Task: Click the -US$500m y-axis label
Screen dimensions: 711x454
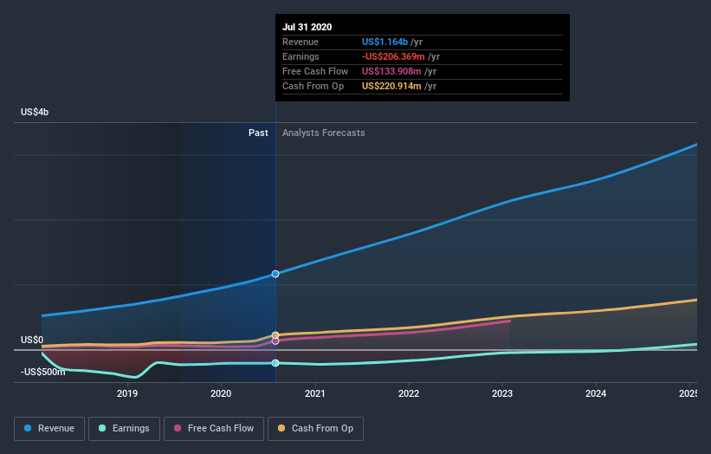Action: 42,372
